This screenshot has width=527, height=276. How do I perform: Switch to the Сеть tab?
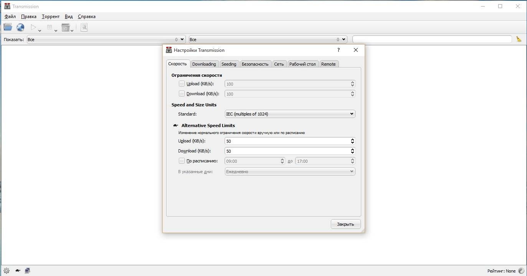[279, 64]
